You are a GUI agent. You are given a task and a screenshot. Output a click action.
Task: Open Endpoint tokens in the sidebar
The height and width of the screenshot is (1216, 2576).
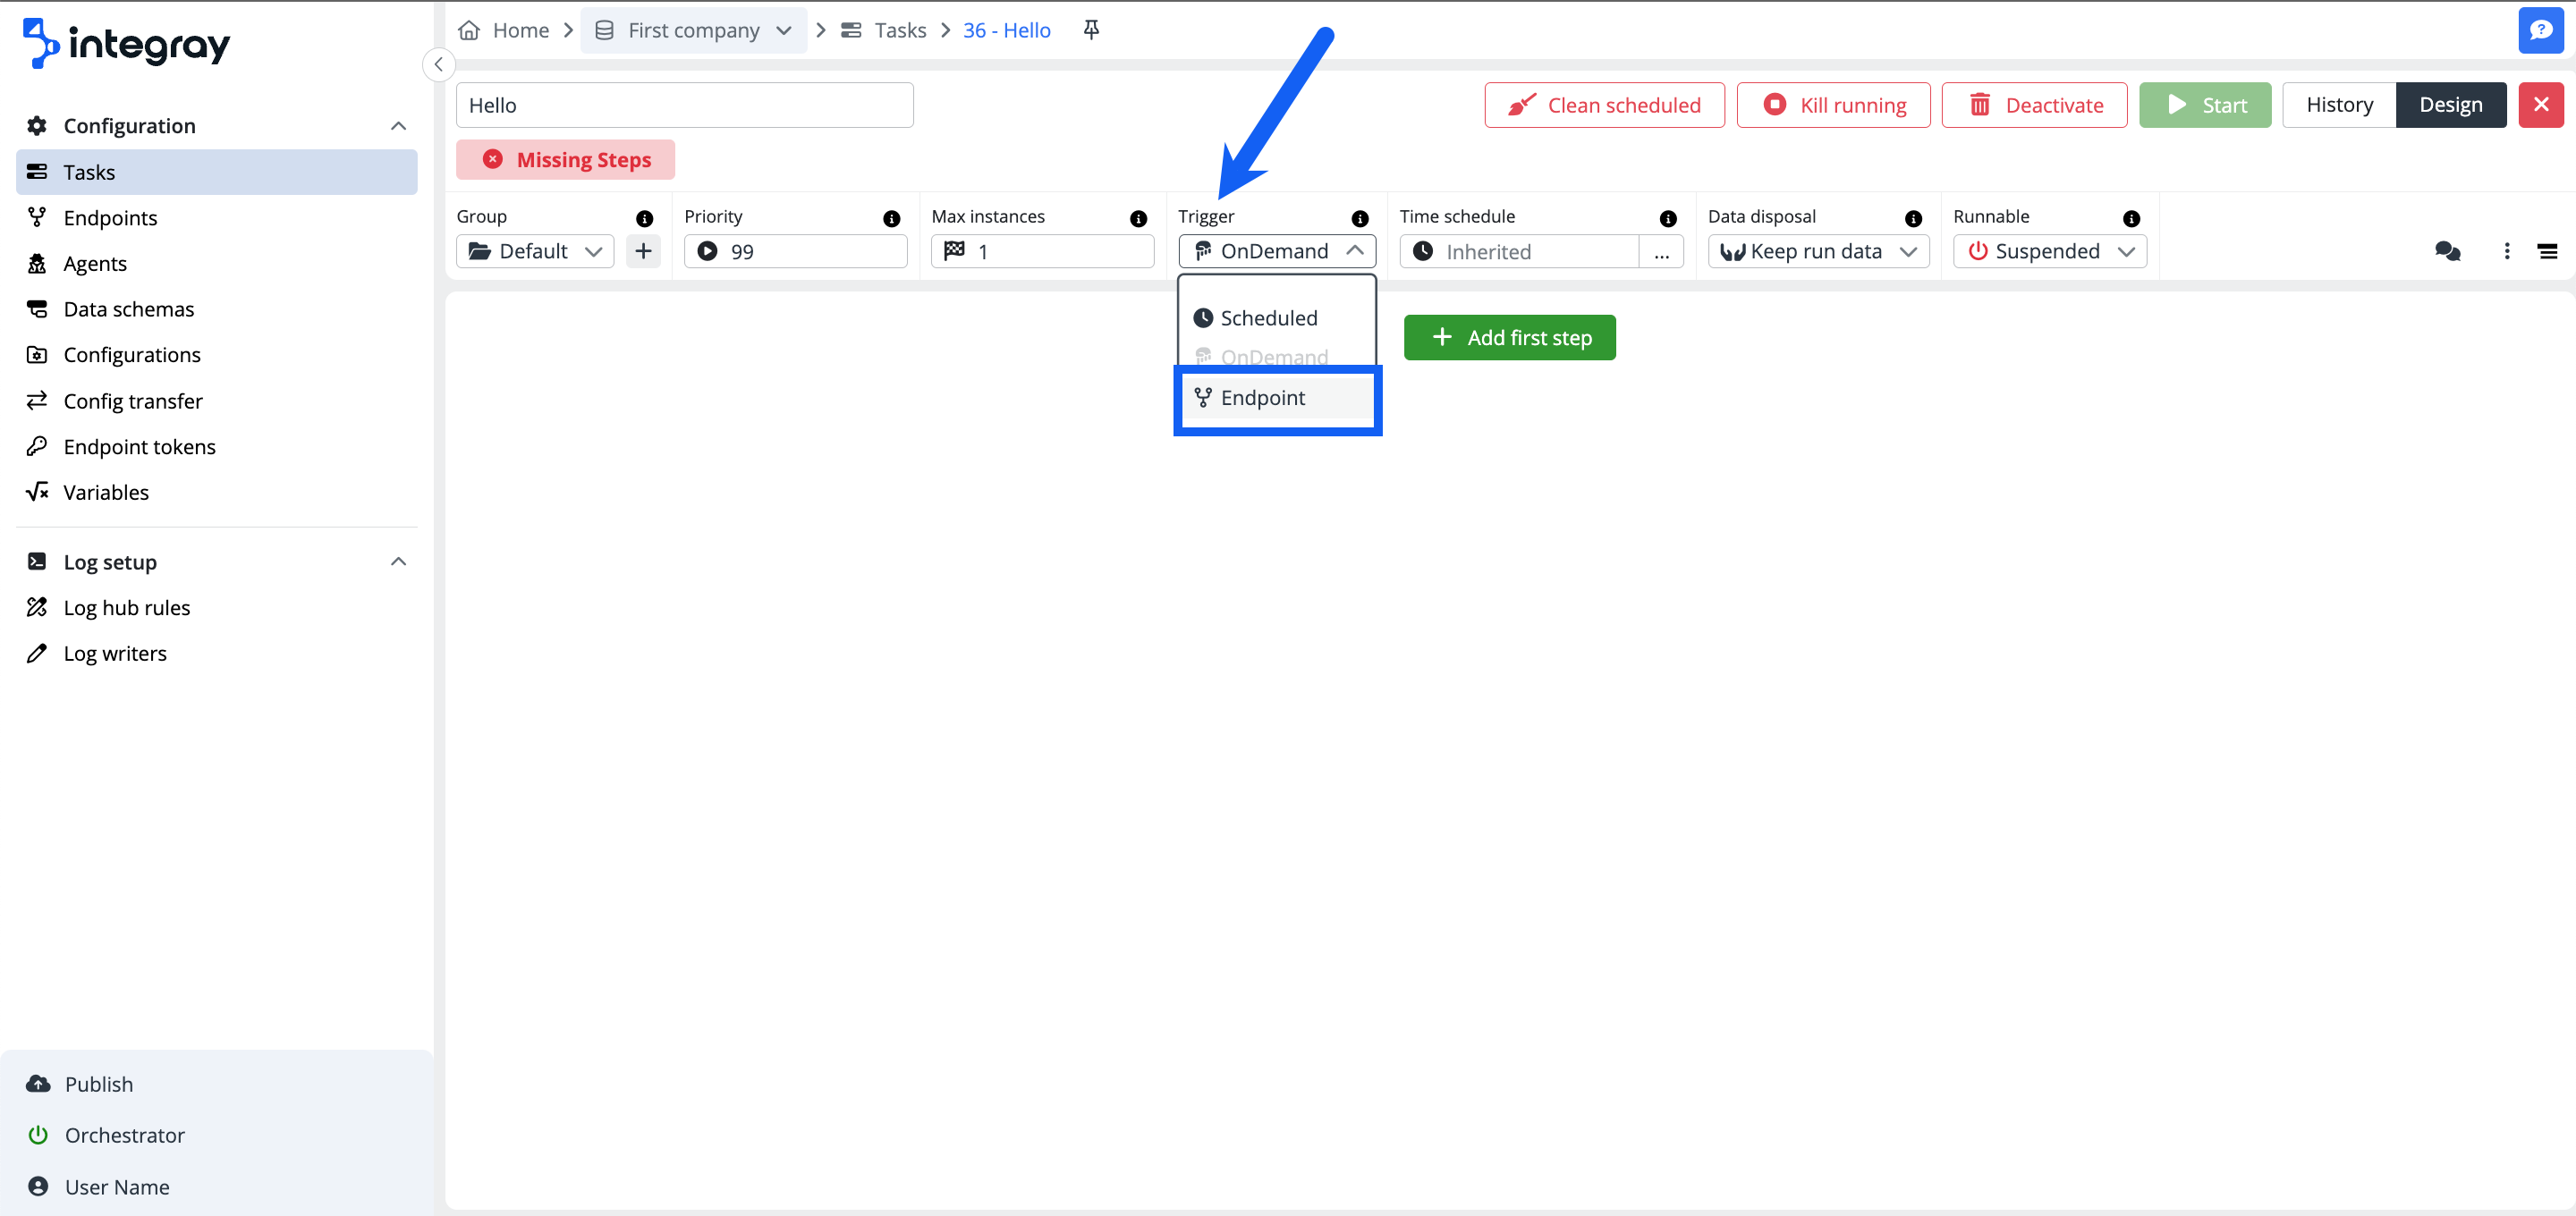tap(139, 446)
